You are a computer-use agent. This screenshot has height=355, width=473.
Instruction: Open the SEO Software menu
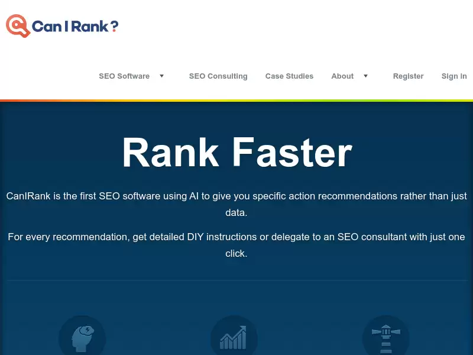click(124, 76)
